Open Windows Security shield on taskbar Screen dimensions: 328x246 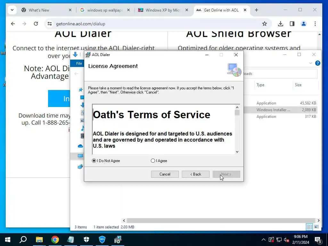[x=86, y=240]
